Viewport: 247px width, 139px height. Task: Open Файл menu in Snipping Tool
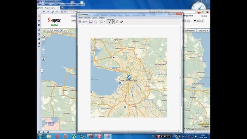(81, 18)
